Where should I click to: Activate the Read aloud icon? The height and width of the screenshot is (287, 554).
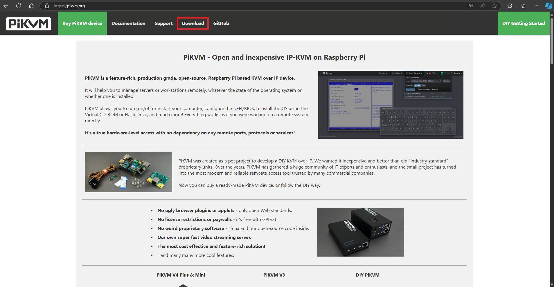[483, 6]
